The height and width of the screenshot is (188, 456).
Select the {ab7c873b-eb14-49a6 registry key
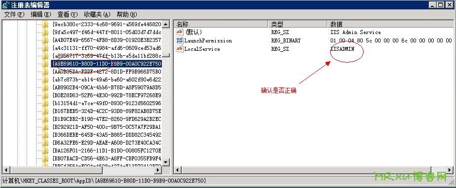tap(107, 79)
